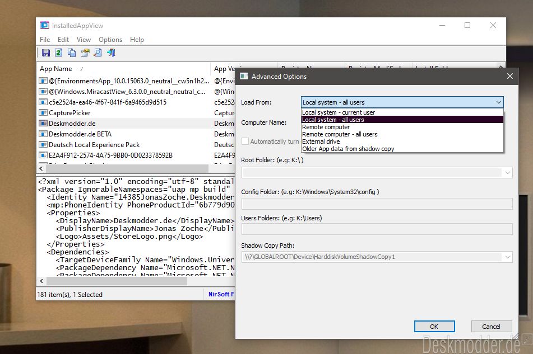Select the CapturePicker row text

pyautogui.click(x=69, y=112)
